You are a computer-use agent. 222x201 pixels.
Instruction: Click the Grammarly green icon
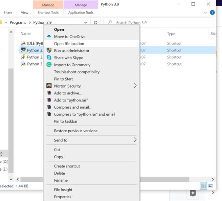click(49, 65)
